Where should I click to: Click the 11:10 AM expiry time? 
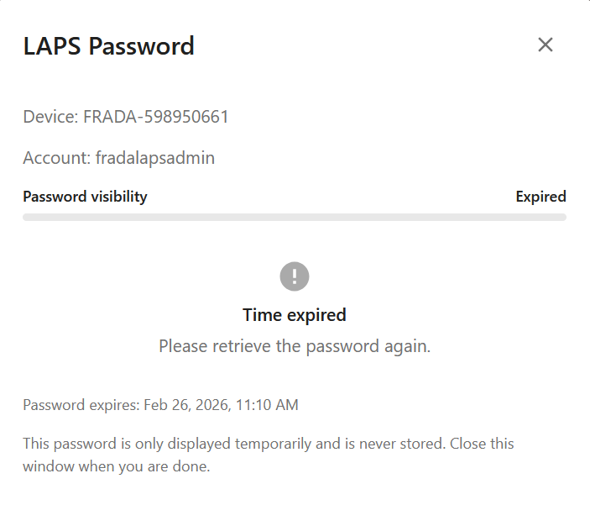[x=266, y=405]
